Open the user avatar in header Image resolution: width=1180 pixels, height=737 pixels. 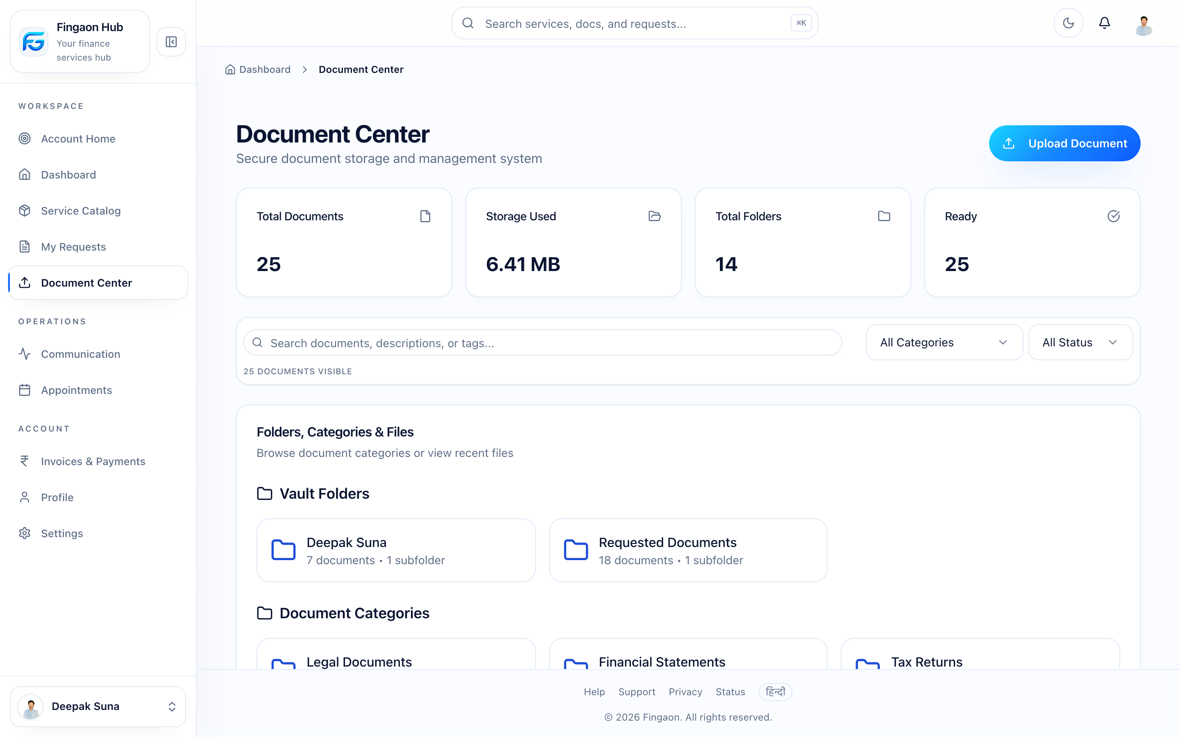pyautogui.click(x=1144, y=25)
